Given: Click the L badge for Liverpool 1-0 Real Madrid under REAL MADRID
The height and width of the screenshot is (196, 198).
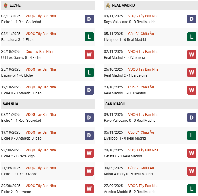Looking at the screenshot, I should (x=192, y=37).
